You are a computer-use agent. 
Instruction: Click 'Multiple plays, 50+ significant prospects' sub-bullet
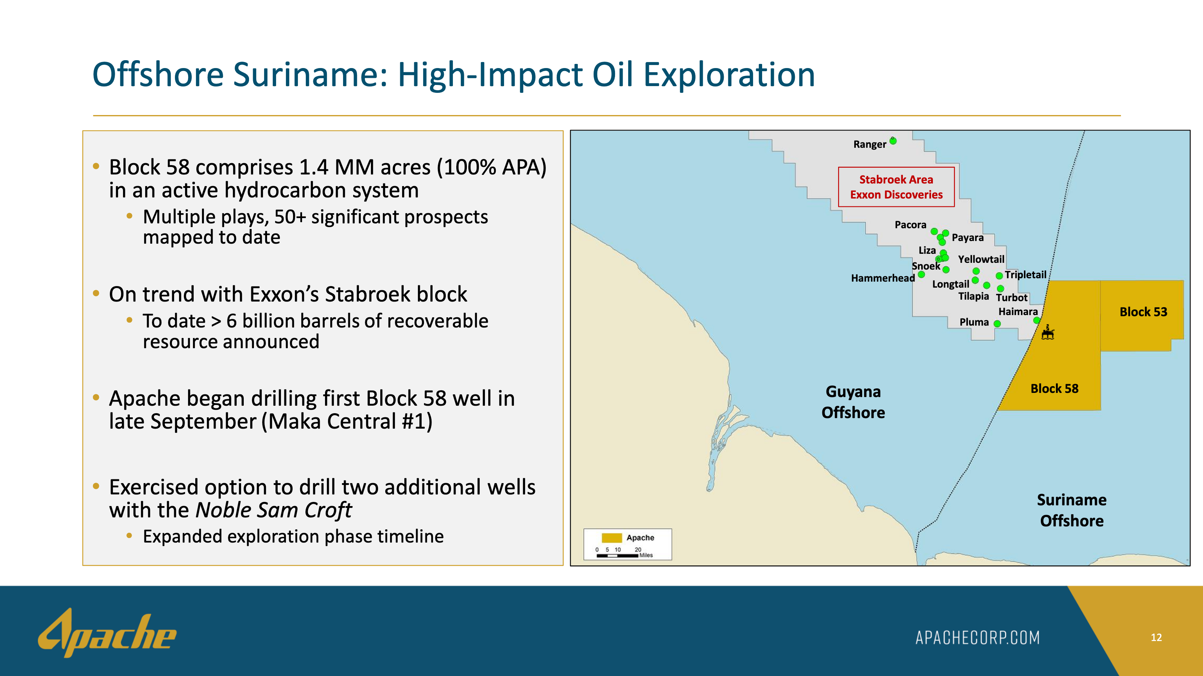point(315,227)
